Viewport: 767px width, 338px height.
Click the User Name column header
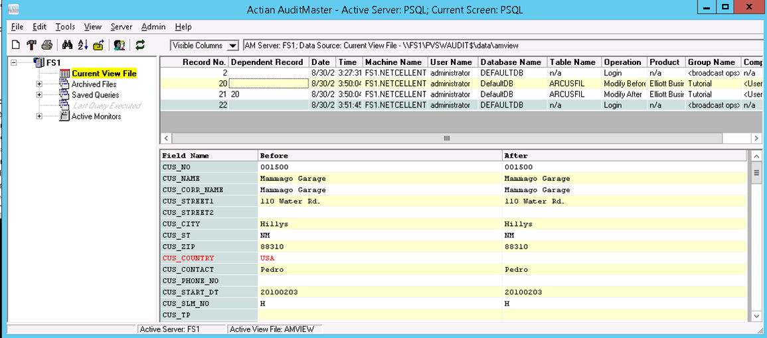click(452, 62)
